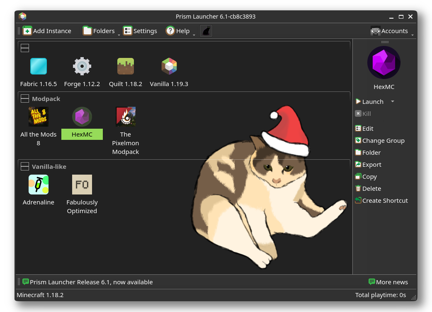Screen dimensions: 432x312
Task: Open the Settings toolbar item
Action: (x=140, y=31)
